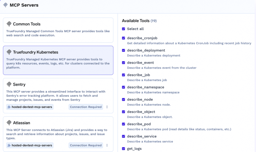256x152 pixels.
Task: Click the Truefoundry Kubernetes server icon
Action: tap(9, 52)
